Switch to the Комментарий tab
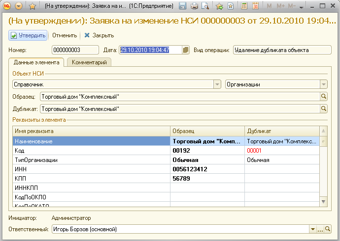 coord(89,62)
